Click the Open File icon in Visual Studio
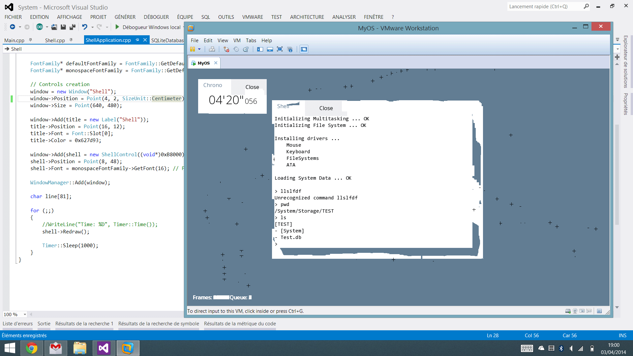The height and width of the screenshot is (356, 633). click(x=54, y=27)
